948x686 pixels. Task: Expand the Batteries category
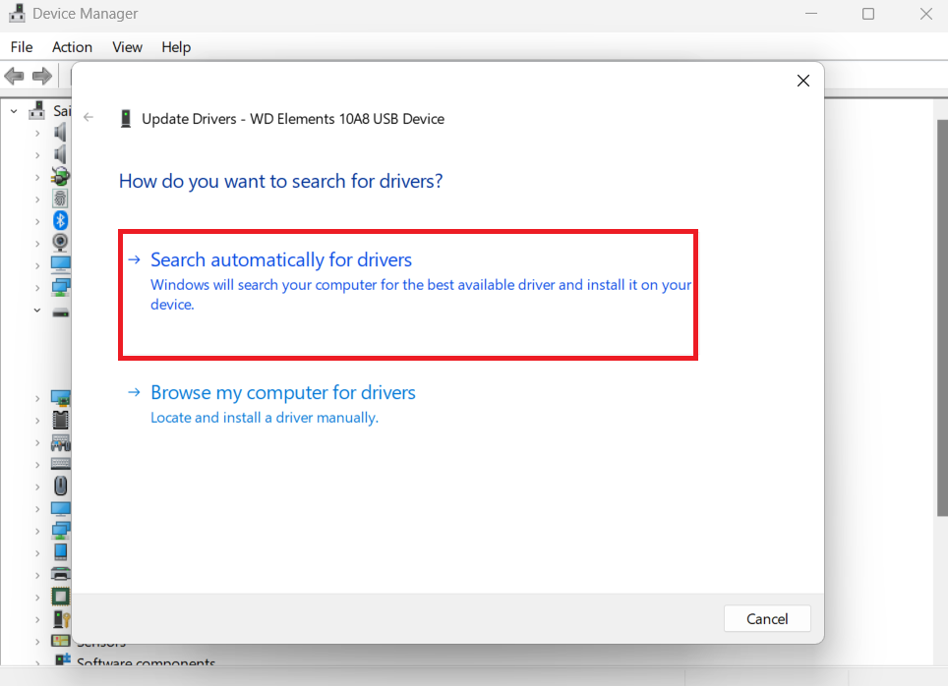click(x=37, y=178)
